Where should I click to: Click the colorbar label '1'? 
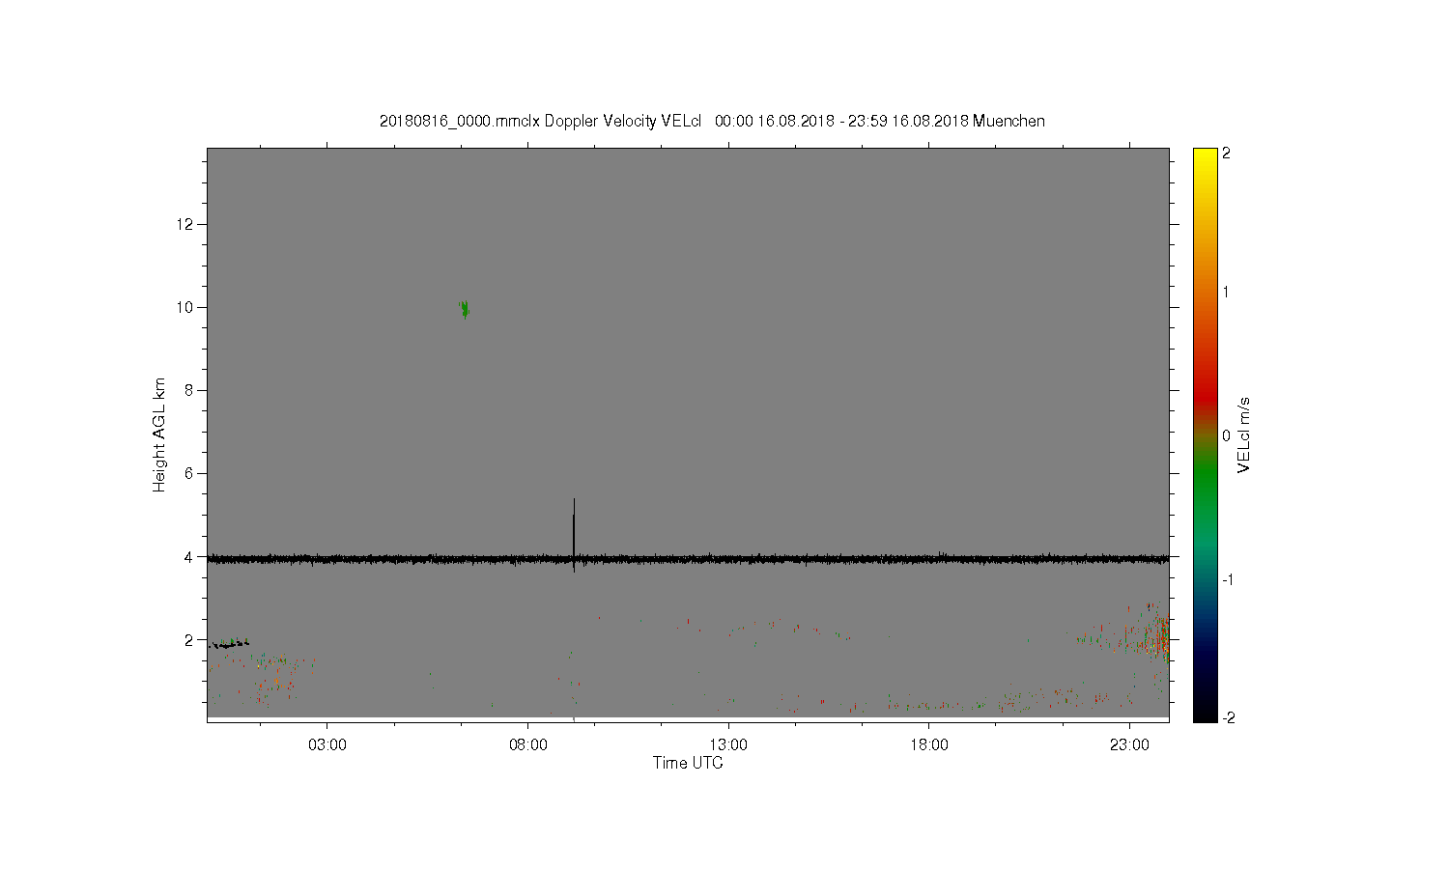pos(1226,292)
